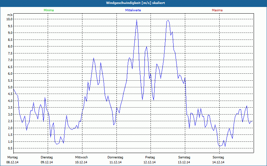
Task: Click the 1,0 y-axis value
Action: click(10, 142)
